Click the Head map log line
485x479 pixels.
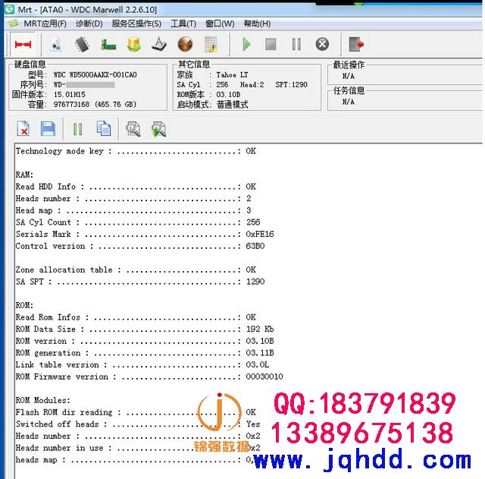pos(133,211)
